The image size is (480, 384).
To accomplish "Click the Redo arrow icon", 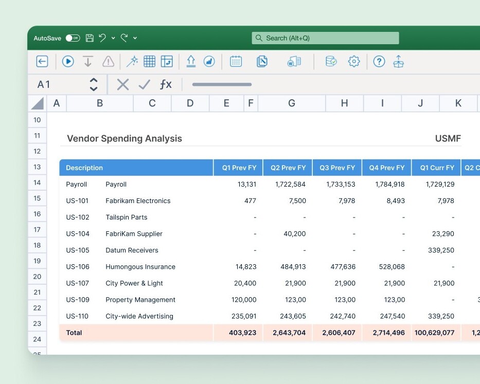I will pos(124,38).
